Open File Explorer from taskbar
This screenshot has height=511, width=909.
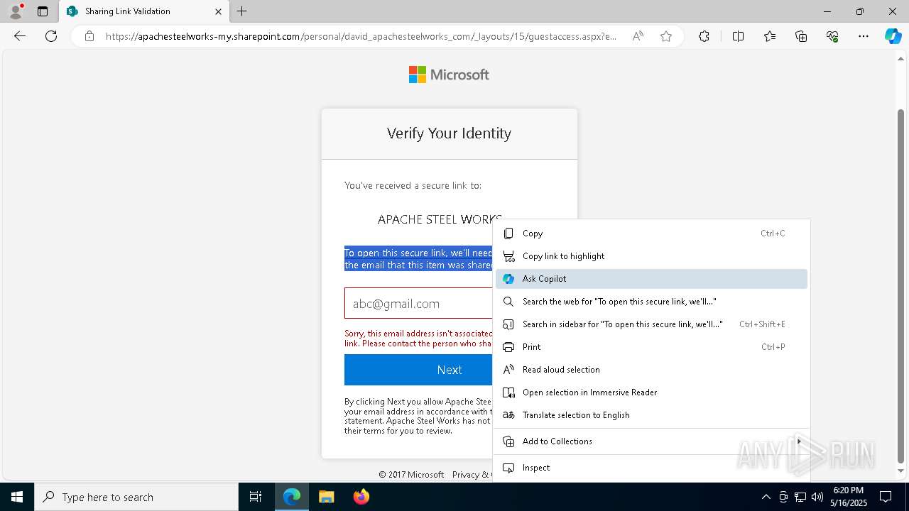(x=326, y=497)
